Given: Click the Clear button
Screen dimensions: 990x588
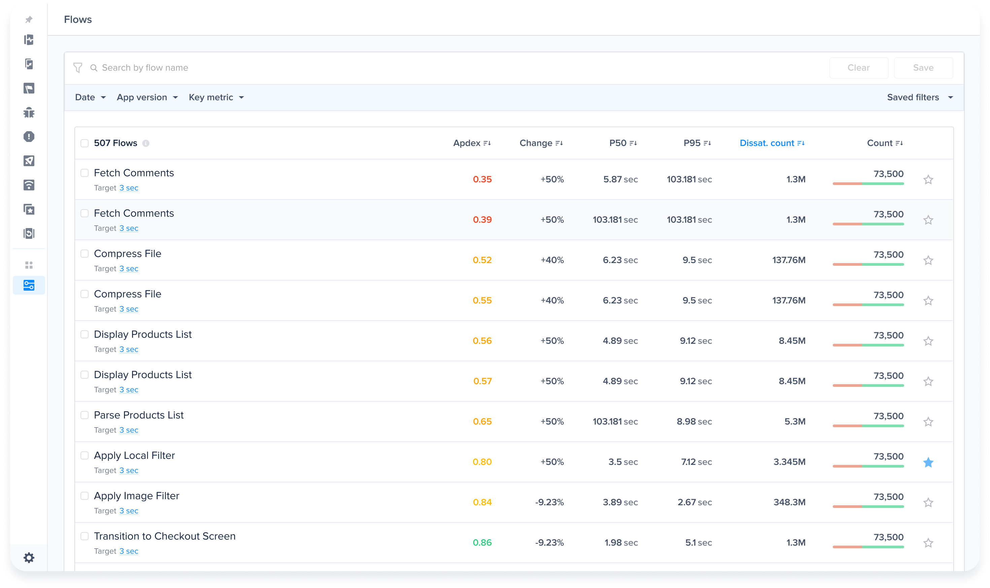Looking at the screenshot, I should (858, 68).
